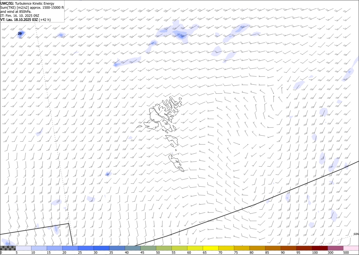Click the "and wind at 850hPa." text
The width and height of the screenshot is (359, 255).
16,12
